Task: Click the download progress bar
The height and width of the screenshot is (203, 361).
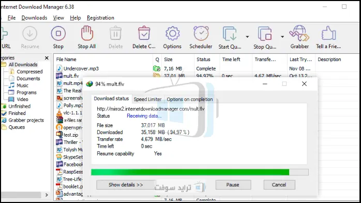Action: coord(200,172)
